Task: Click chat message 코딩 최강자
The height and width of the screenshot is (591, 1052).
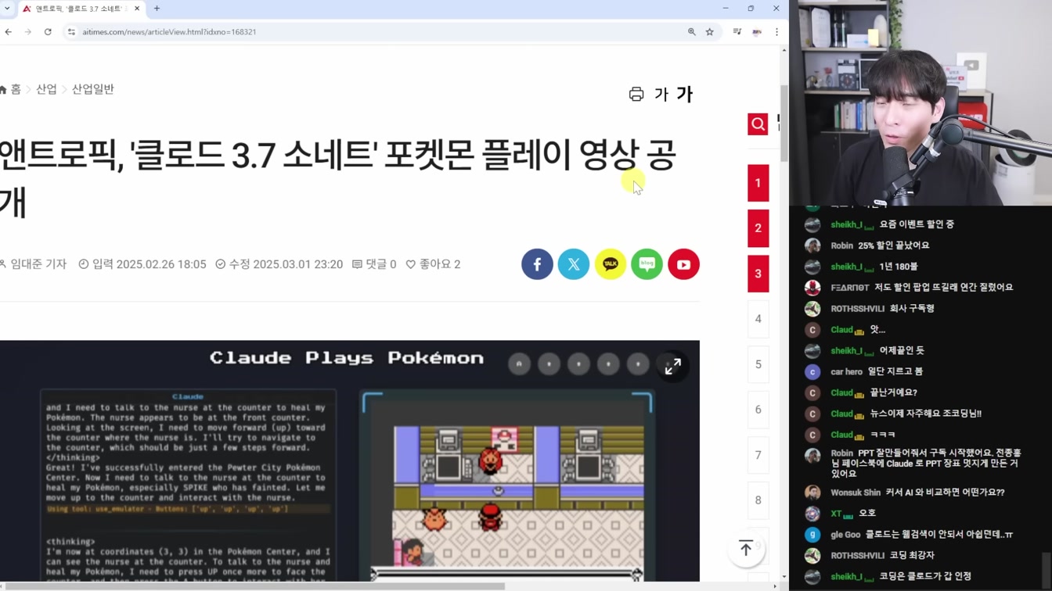Action: click(912, 555)
